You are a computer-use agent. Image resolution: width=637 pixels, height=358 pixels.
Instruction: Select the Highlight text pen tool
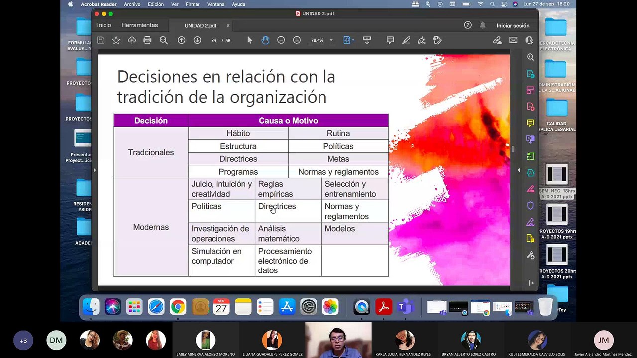[x=406, y=40]
